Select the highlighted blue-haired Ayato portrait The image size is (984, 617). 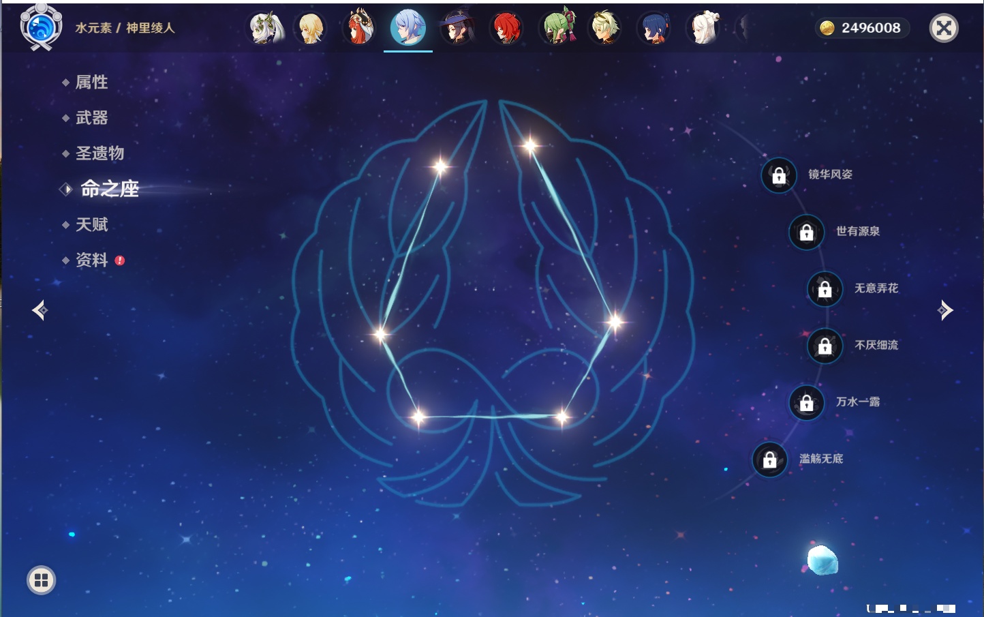(x=408, y=28)
